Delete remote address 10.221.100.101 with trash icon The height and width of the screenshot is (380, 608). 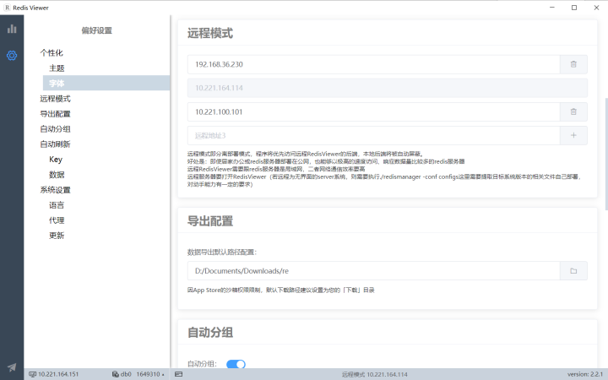573,111
